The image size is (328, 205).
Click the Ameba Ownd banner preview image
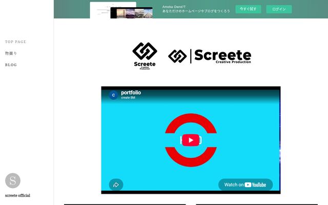point(121,10)
